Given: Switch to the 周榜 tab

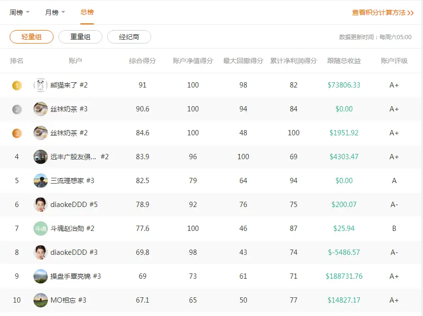Looking at the screenshot, I should click(16, 12).
